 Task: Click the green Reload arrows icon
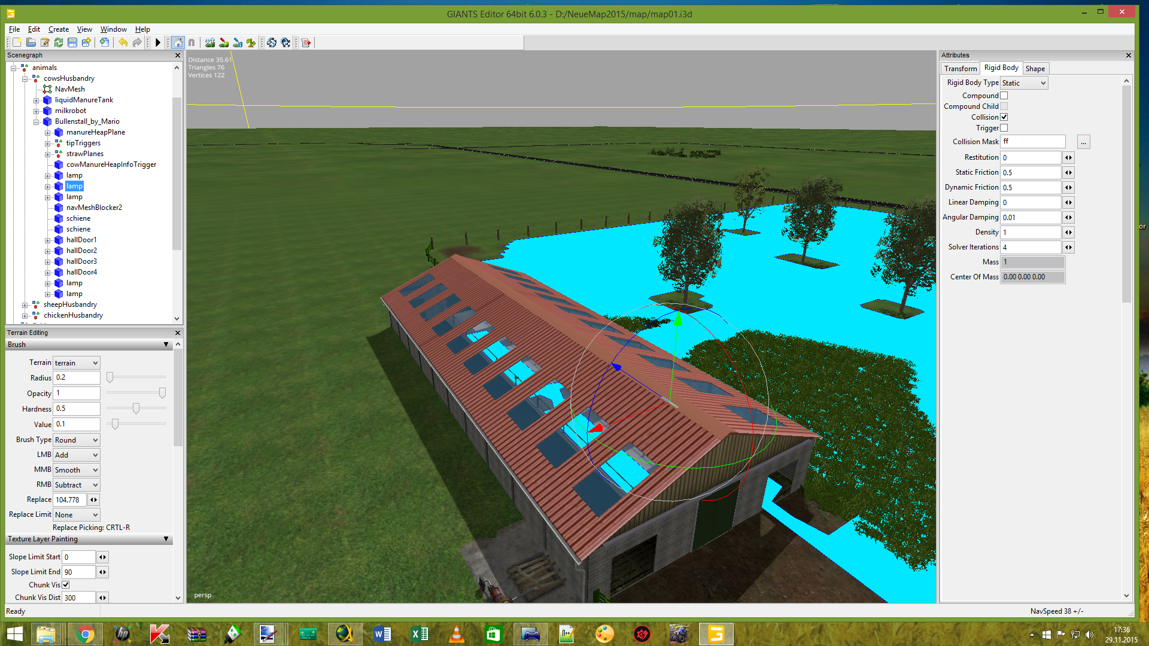59,42
